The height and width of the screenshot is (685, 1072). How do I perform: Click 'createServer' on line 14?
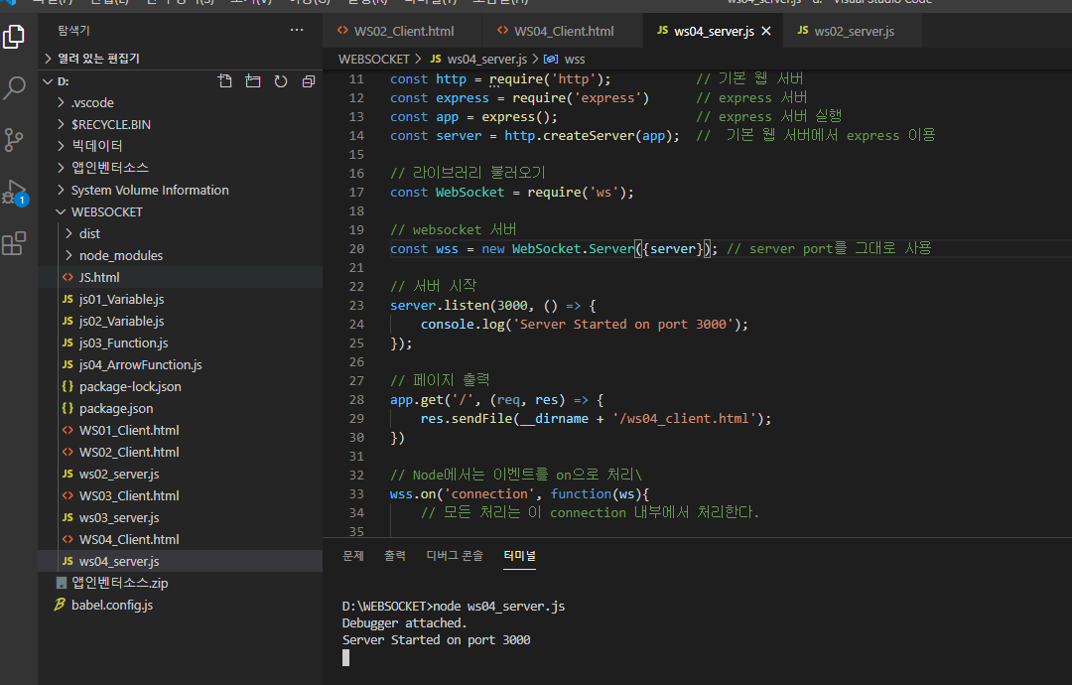pyautogui.click(x=589, y=136)
